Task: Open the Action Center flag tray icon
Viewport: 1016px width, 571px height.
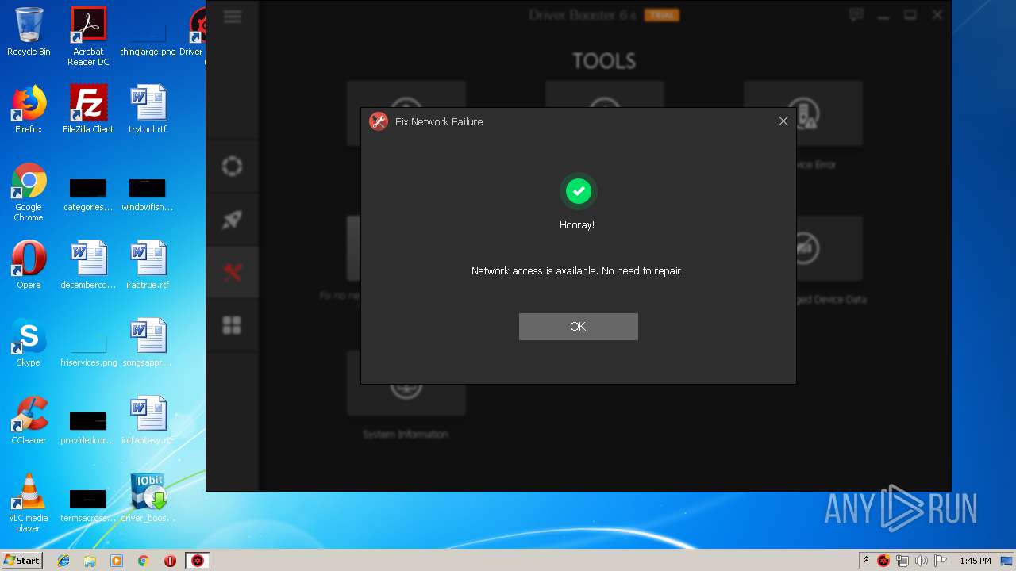Action: tap(941, 561)
